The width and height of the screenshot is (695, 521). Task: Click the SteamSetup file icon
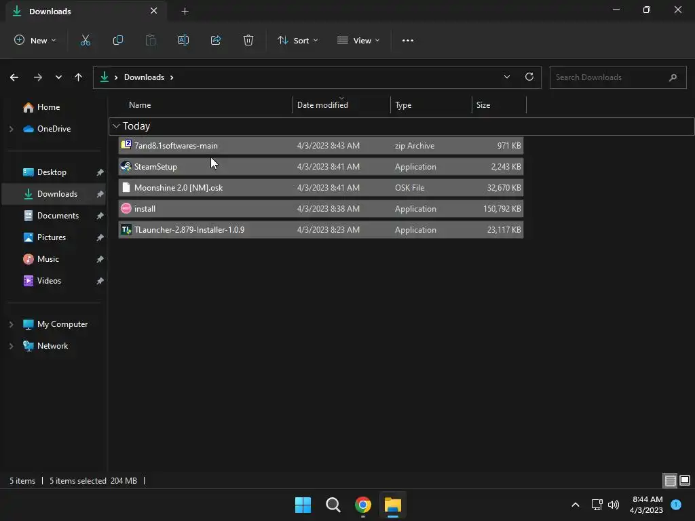[126, 166]
